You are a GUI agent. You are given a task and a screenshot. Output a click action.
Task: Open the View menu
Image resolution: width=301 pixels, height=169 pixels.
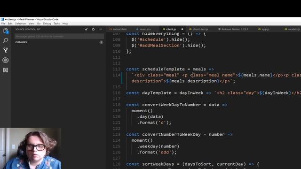[32, 23]
